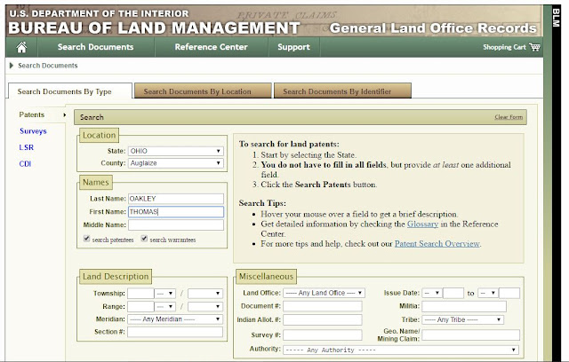Open the Patent Search Overview link
This screenshot has height=362, width=569.
click(x=437, y=244)
